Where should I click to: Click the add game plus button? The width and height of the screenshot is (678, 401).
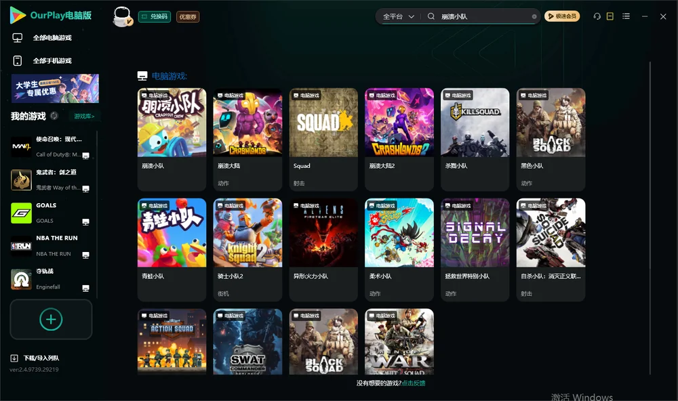pos(51,319)
